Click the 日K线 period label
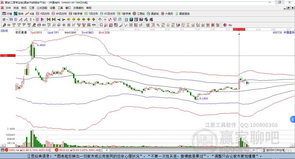Image resolution: width=295 pixels, height=159 pixels. pos(4,31)
